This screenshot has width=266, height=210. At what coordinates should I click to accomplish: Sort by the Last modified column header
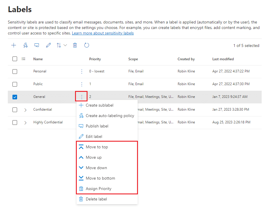click(223, 59)
